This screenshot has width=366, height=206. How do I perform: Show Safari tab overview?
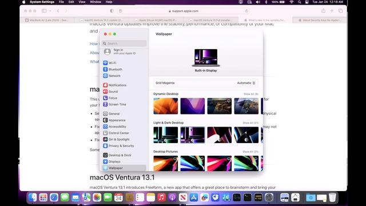[341, 11]
